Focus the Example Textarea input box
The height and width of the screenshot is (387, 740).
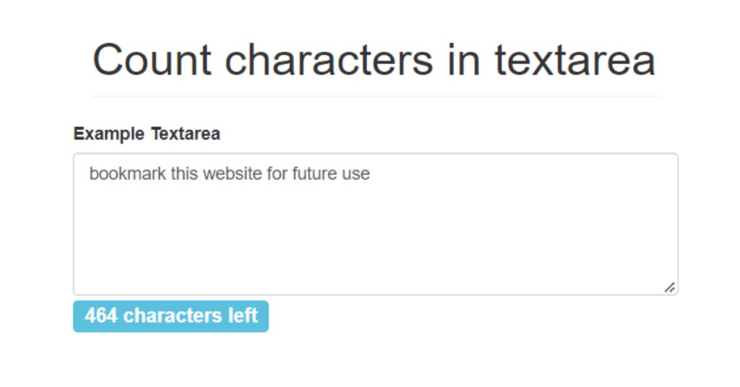click(376, 224)
